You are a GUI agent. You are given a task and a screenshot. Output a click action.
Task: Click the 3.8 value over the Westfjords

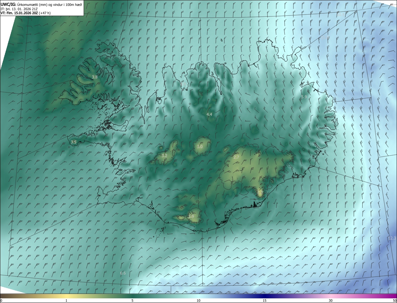[95, 77]
